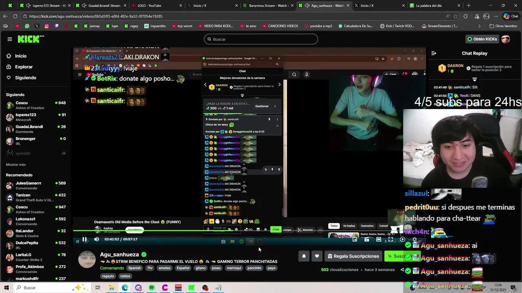This screenshot has height=293, width=522.
Task: Switch to La palabra del día tab
Action: coord(435,6)
